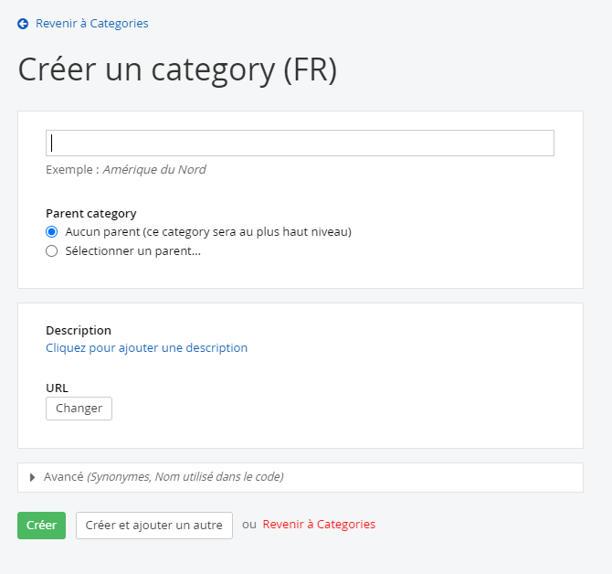
Task: Click the "ou" text between the bottom buttons
Action: 248,525
